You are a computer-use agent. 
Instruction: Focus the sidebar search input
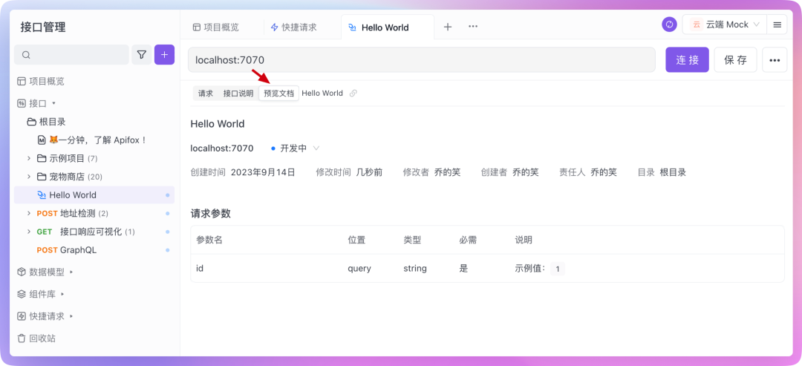[71, 55]
